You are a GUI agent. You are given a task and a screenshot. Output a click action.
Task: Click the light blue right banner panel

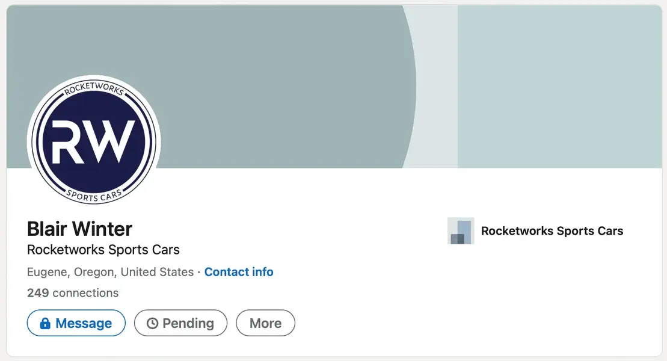click(560, 87)
